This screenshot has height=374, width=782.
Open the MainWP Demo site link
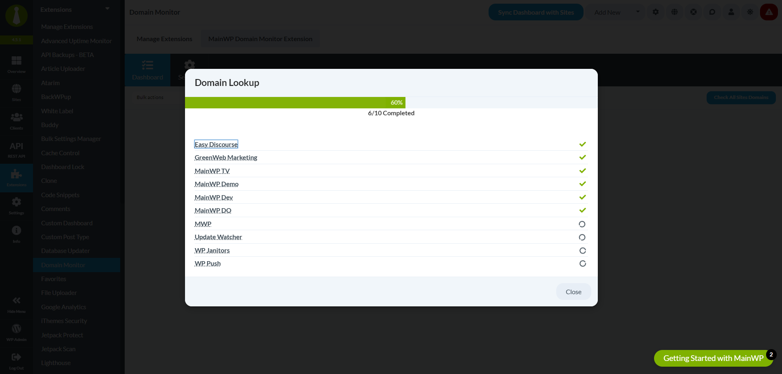pyautogui.click(x=216, y=184)
